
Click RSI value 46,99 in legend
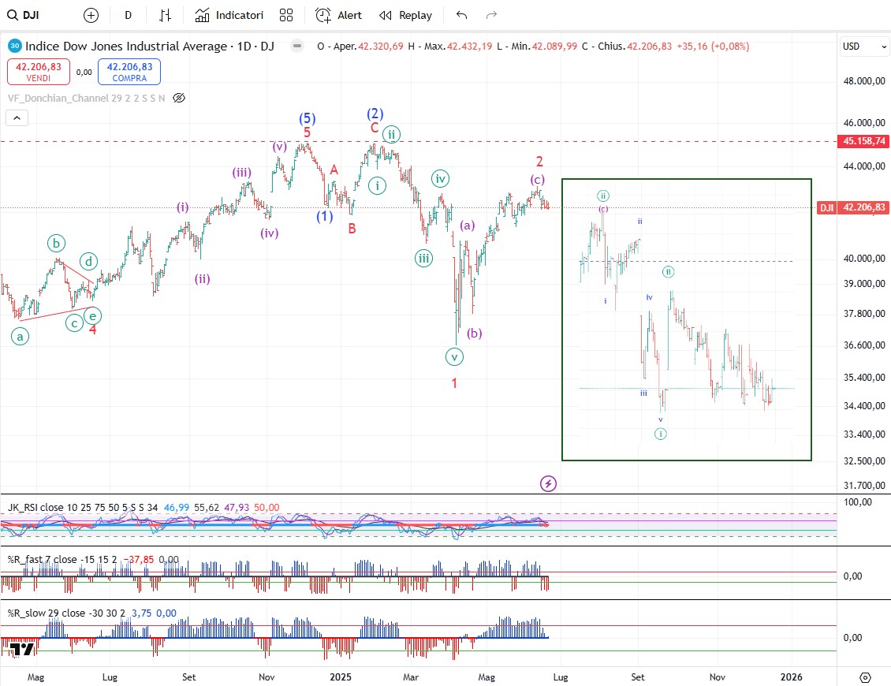(x=176, y=507)
